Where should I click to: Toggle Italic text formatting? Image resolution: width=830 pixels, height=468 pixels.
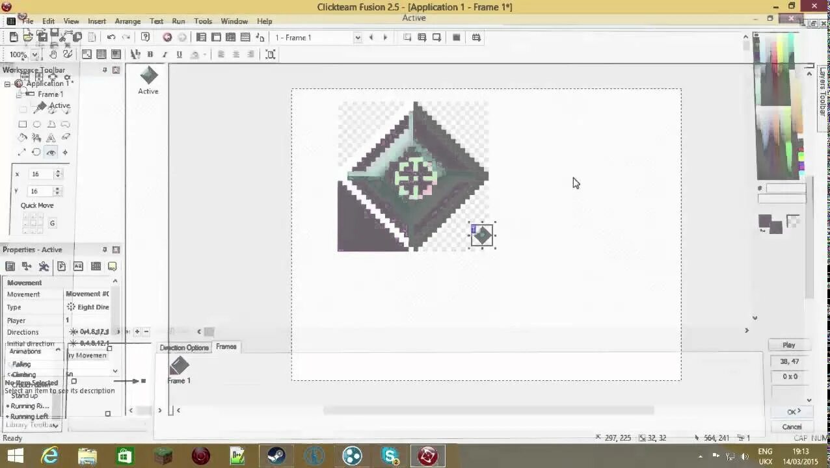(x=165, y=54)
